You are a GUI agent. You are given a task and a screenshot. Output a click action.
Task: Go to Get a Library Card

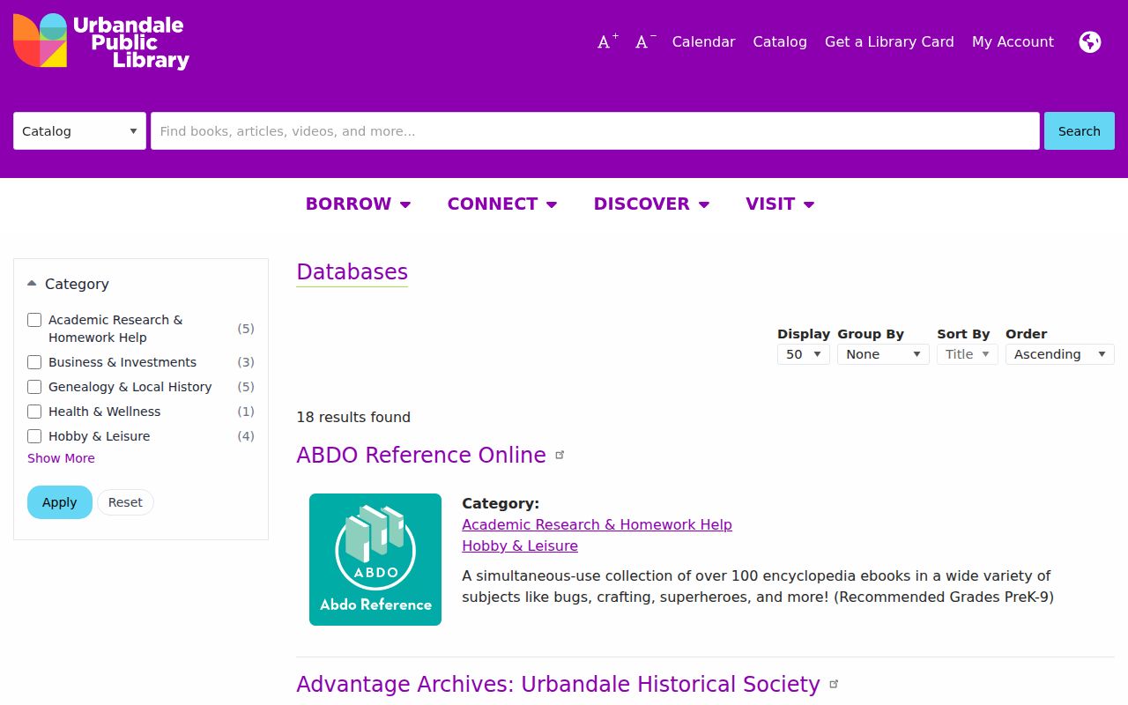889,41
